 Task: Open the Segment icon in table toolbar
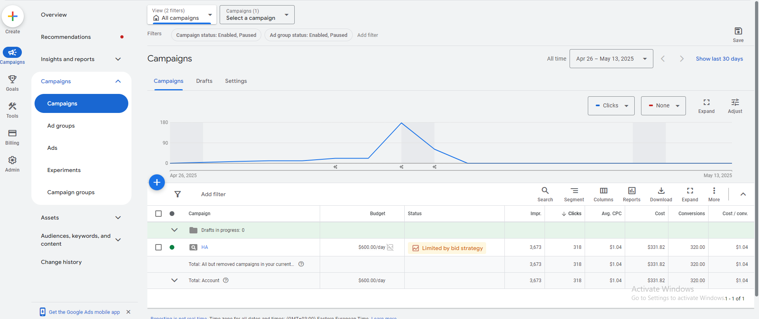click(574, 191)
